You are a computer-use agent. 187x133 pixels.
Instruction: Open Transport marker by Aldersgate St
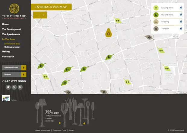[x=104, y=92]
